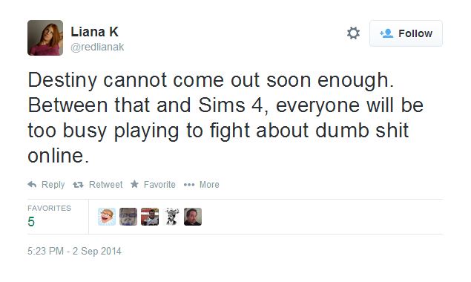Click the Follow button
471x282 pixels.
coord(406,33)
